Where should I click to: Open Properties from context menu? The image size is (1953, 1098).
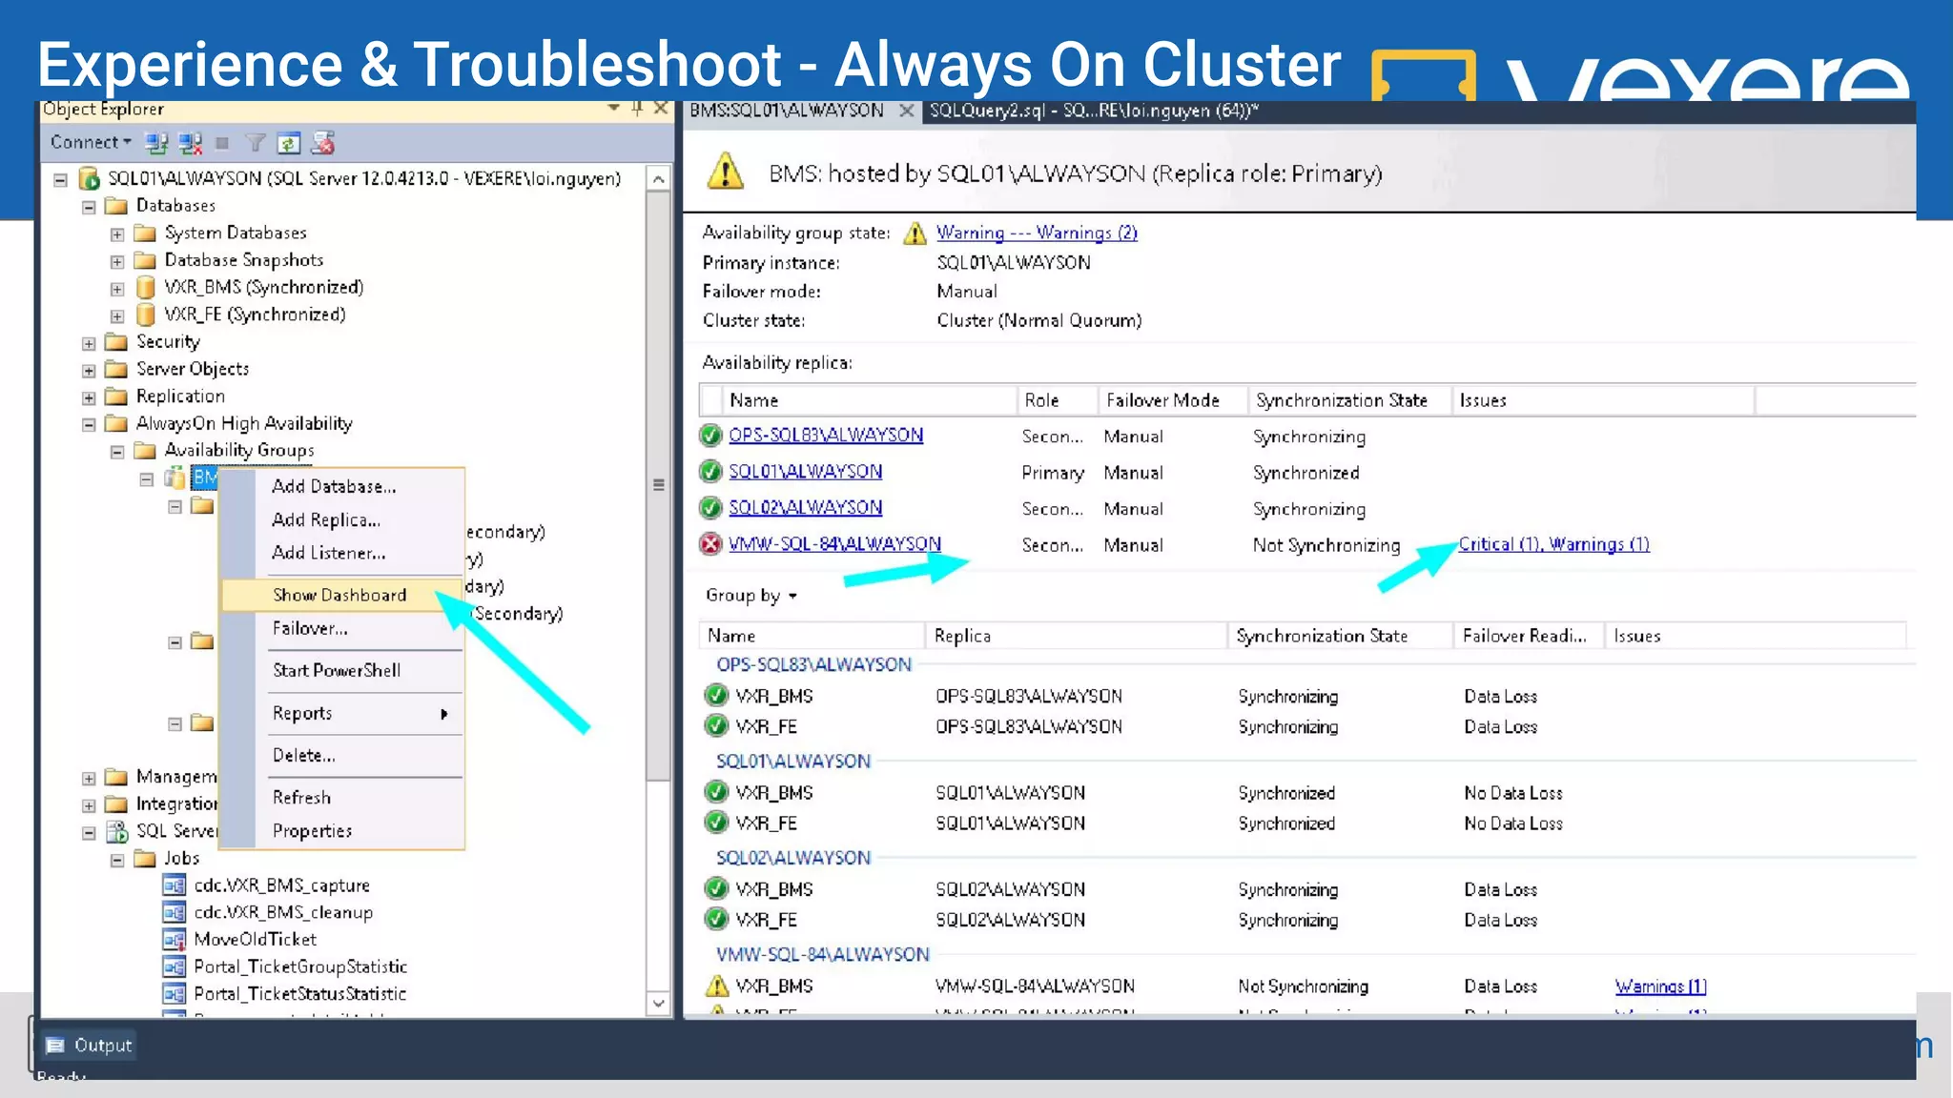pos(312,831)
